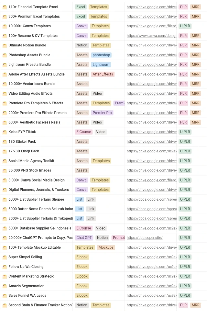Screen dimensions: 207x311
Task: Click the E-book tag in Super Simpel Selling row
Action: [82, 257]
